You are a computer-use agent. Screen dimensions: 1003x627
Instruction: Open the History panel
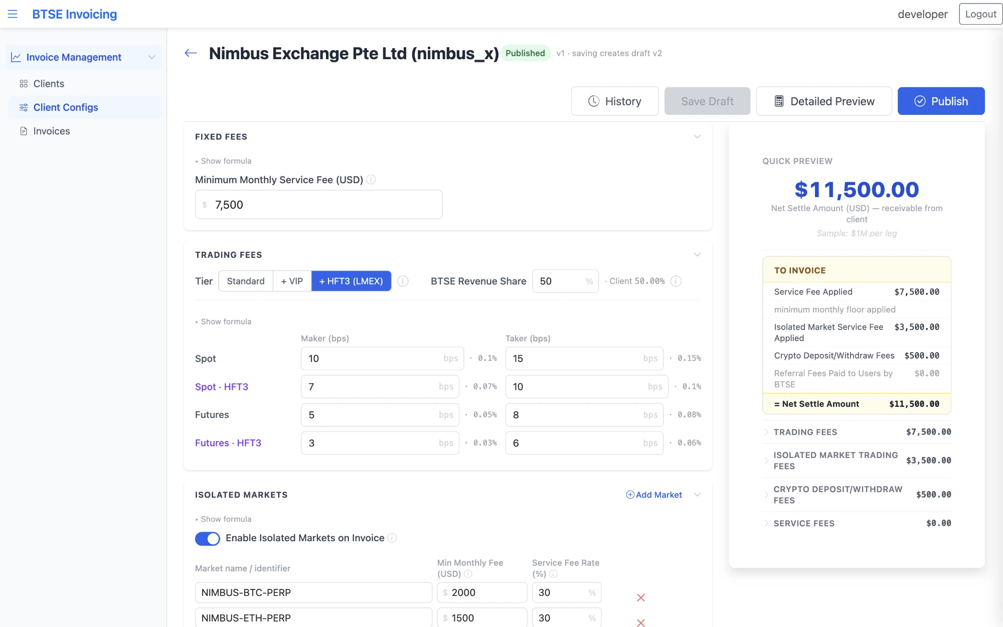click(x=615, y=101)
